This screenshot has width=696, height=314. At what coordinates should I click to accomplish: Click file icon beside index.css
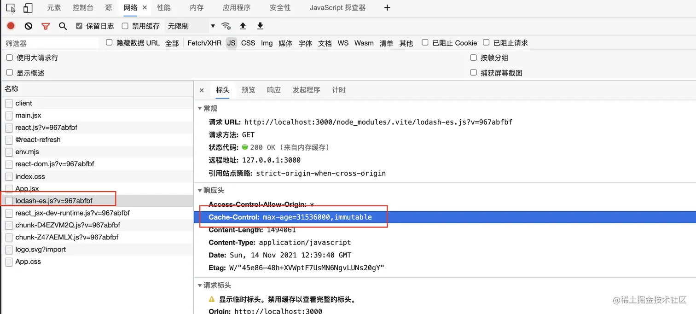[x=9, y=176]
